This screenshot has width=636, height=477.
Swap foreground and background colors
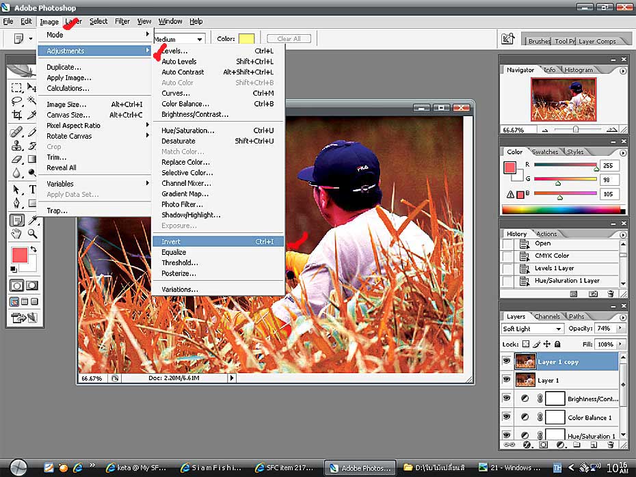tap(34, 249)
